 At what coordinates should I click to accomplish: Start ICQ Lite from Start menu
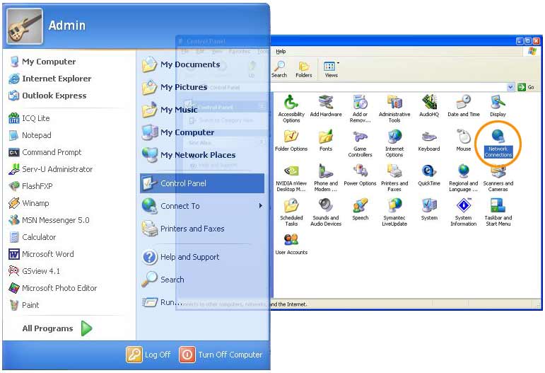click(30, 118)
